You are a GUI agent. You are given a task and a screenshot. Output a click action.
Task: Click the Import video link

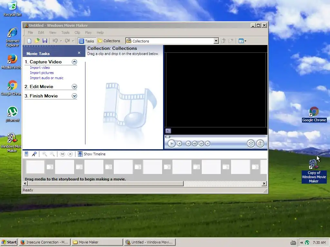click(x=40, y=68)
